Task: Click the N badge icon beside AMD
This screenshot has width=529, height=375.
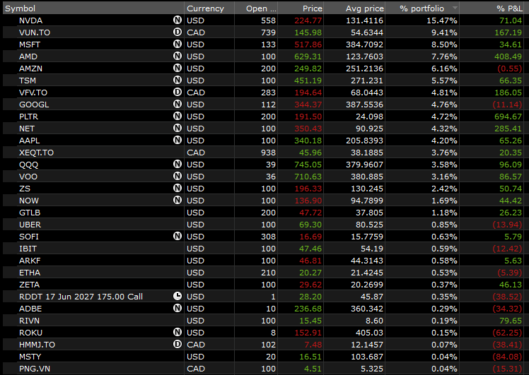Action: click(178, 56)
